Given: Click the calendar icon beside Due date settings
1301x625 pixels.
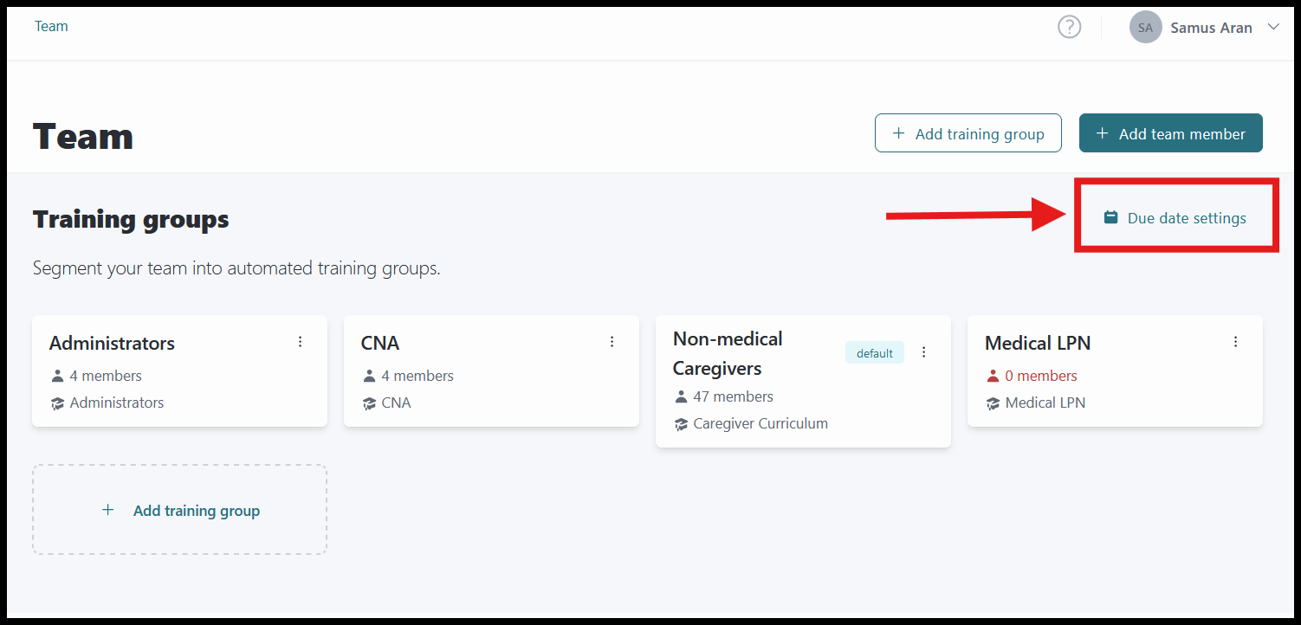Looking at the screenshot, I should 1110,217.
